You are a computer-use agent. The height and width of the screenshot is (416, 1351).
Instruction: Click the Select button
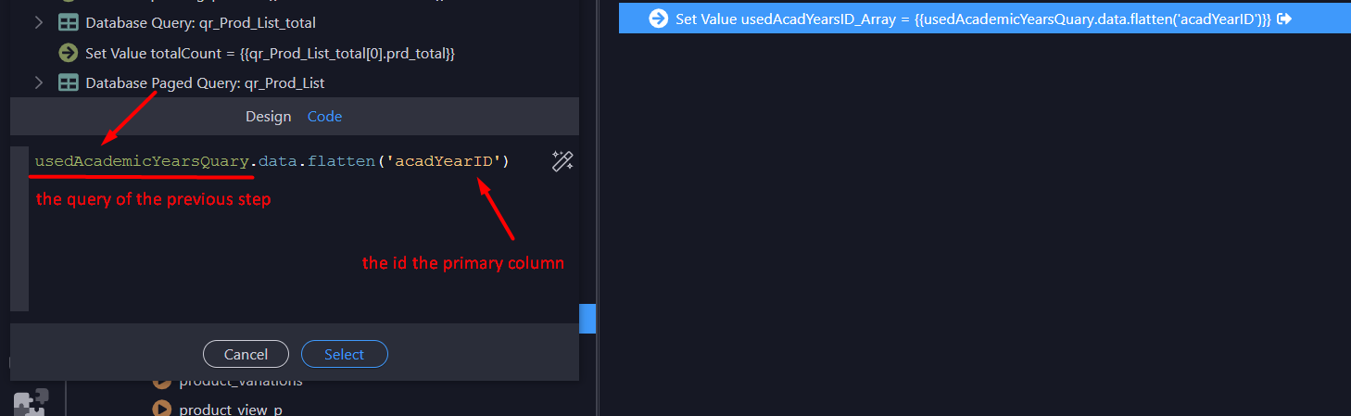[344, 354]
